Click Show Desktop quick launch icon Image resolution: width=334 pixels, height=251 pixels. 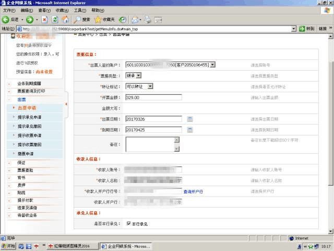pos(29,246)
